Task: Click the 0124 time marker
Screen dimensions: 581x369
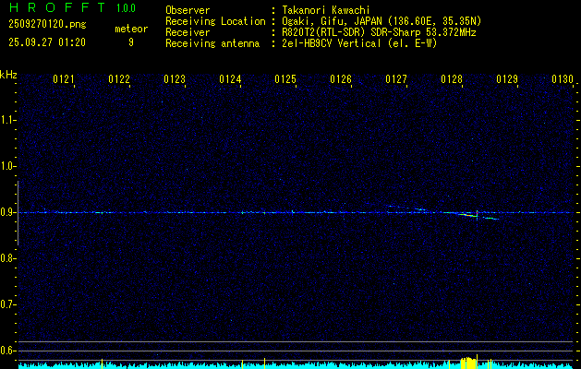Action: (x=230, y=80)
